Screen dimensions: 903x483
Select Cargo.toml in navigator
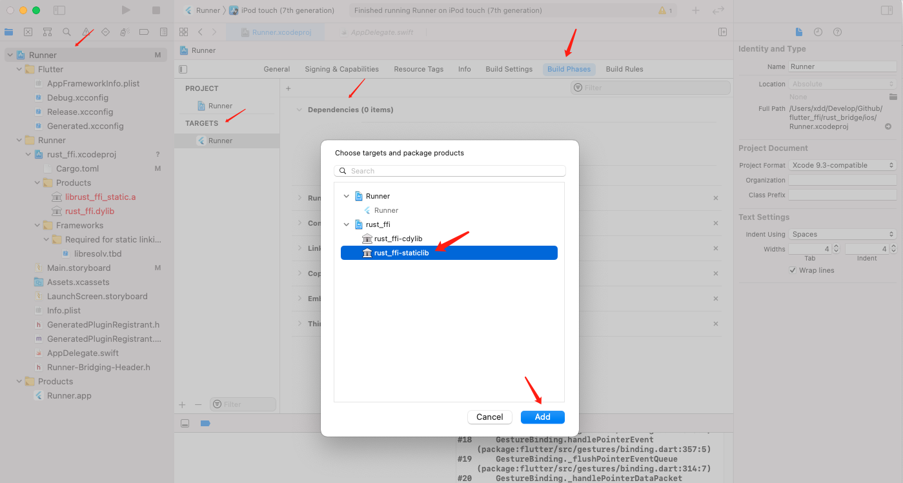pos(77,168)
